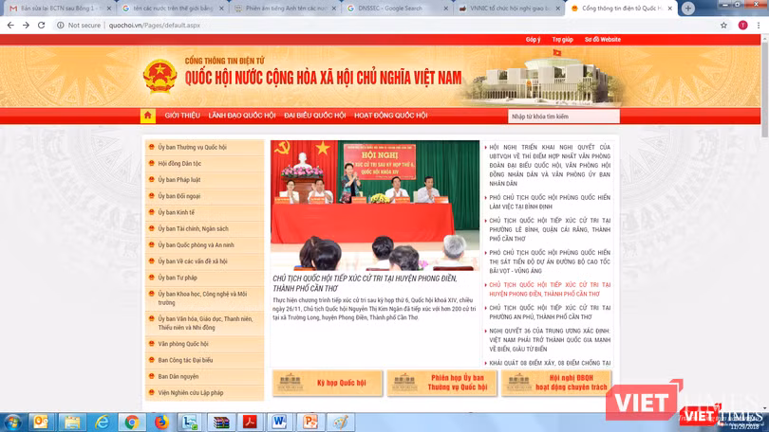The height and width of the screenshot is (432, 769).
Task: Open the Kỳ họp Quốc hội banner
Action: (x=328, y=383)
